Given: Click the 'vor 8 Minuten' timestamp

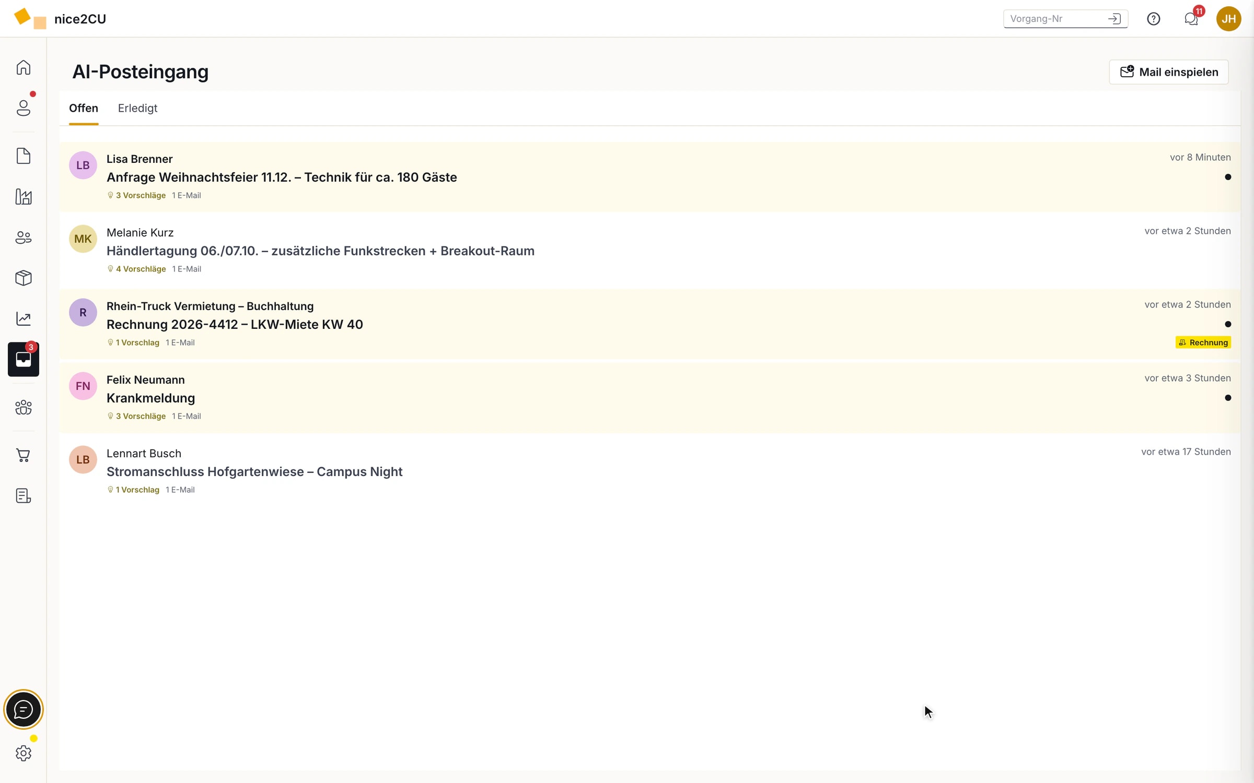Looking at the screenshot, I should coord(1200,157).
